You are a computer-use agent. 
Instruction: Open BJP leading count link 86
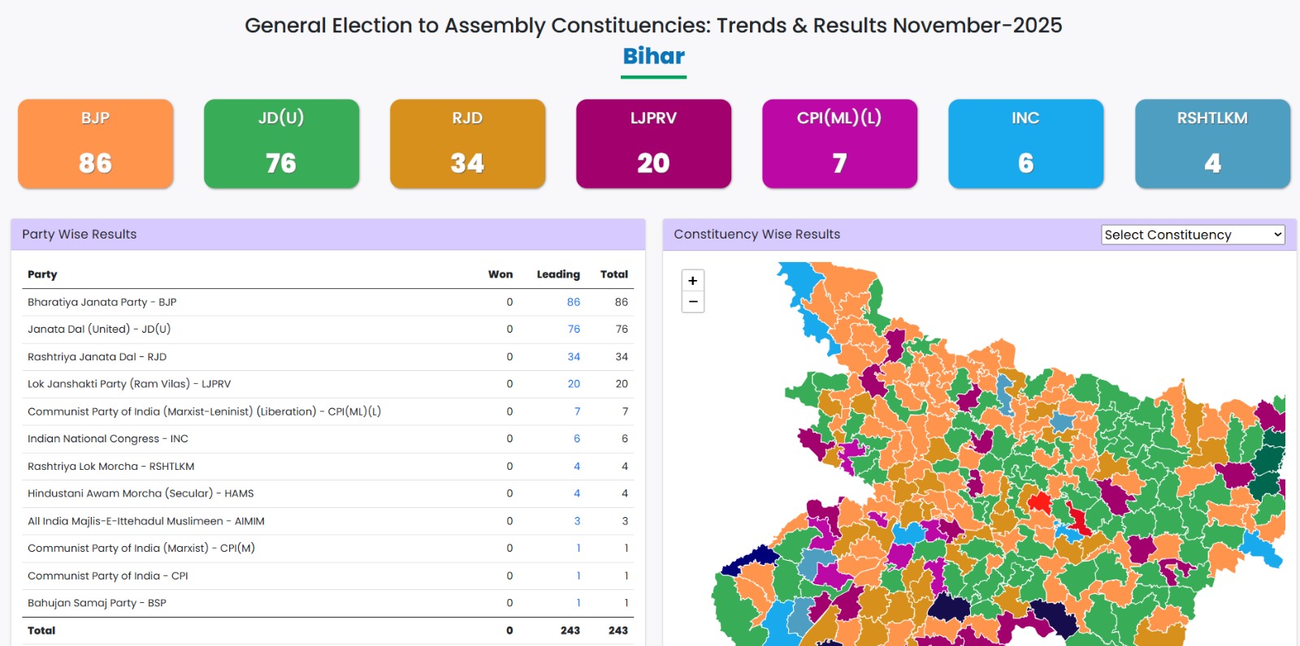[574, 302]
